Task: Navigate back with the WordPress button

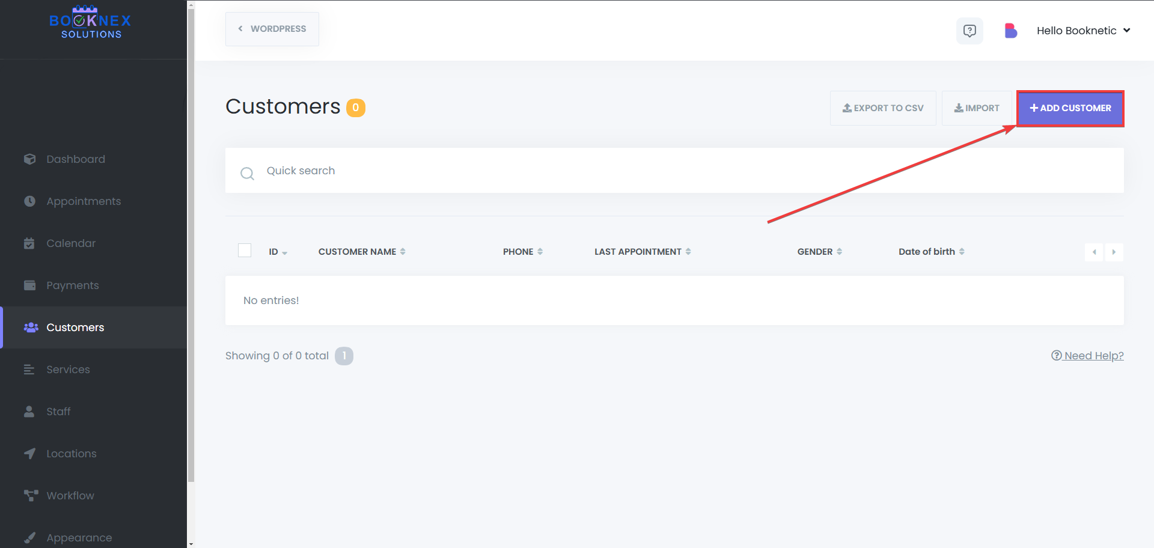Action: (272, 28)
